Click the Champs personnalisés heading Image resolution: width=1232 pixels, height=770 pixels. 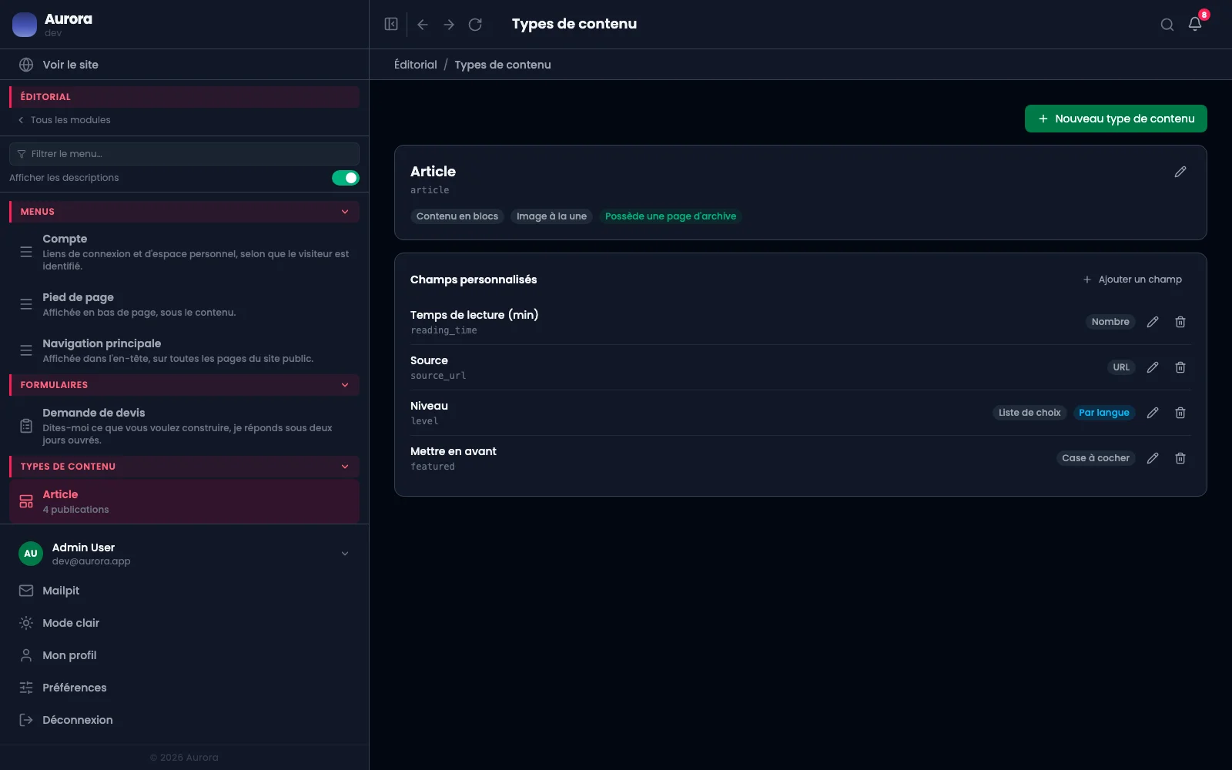coord(474,280)
